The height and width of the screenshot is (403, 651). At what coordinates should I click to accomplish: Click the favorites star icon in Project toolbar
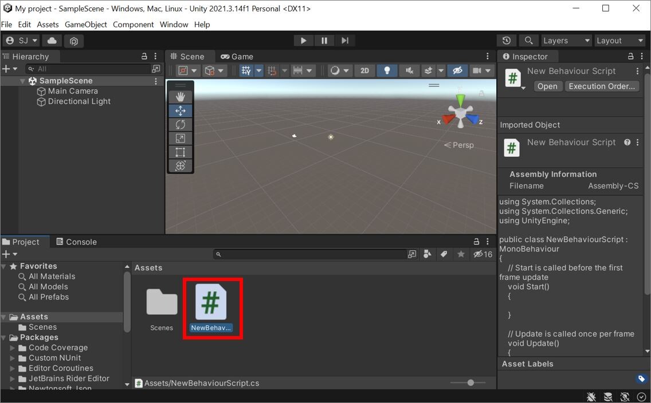(x=461, y=254)
